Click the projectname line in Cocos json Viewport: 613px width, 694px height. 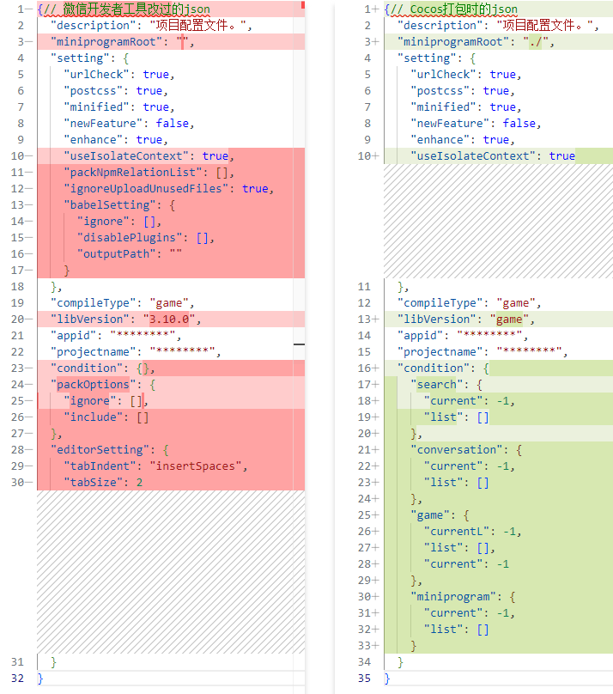point(483,352)
